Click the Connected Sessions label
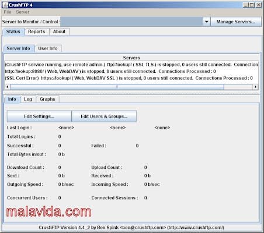The height and width of the screenshot is (233, 264). (x=114, y=198)
